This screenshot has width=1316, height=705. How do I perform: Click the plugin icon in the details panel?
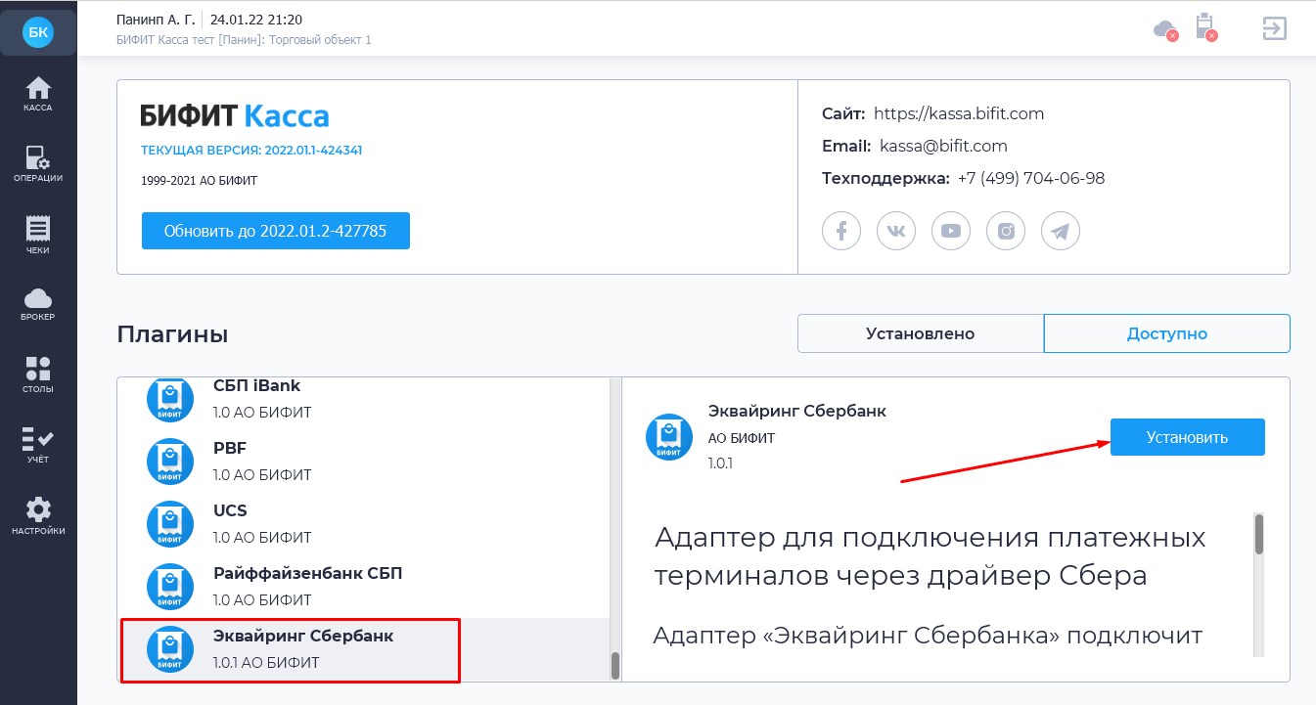[669, 436]
